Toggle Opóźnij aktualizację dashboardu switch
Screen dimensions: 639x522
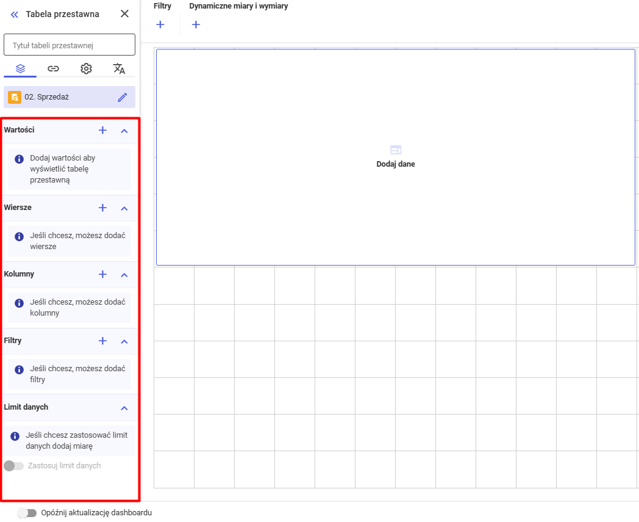(x=27, y=513)
